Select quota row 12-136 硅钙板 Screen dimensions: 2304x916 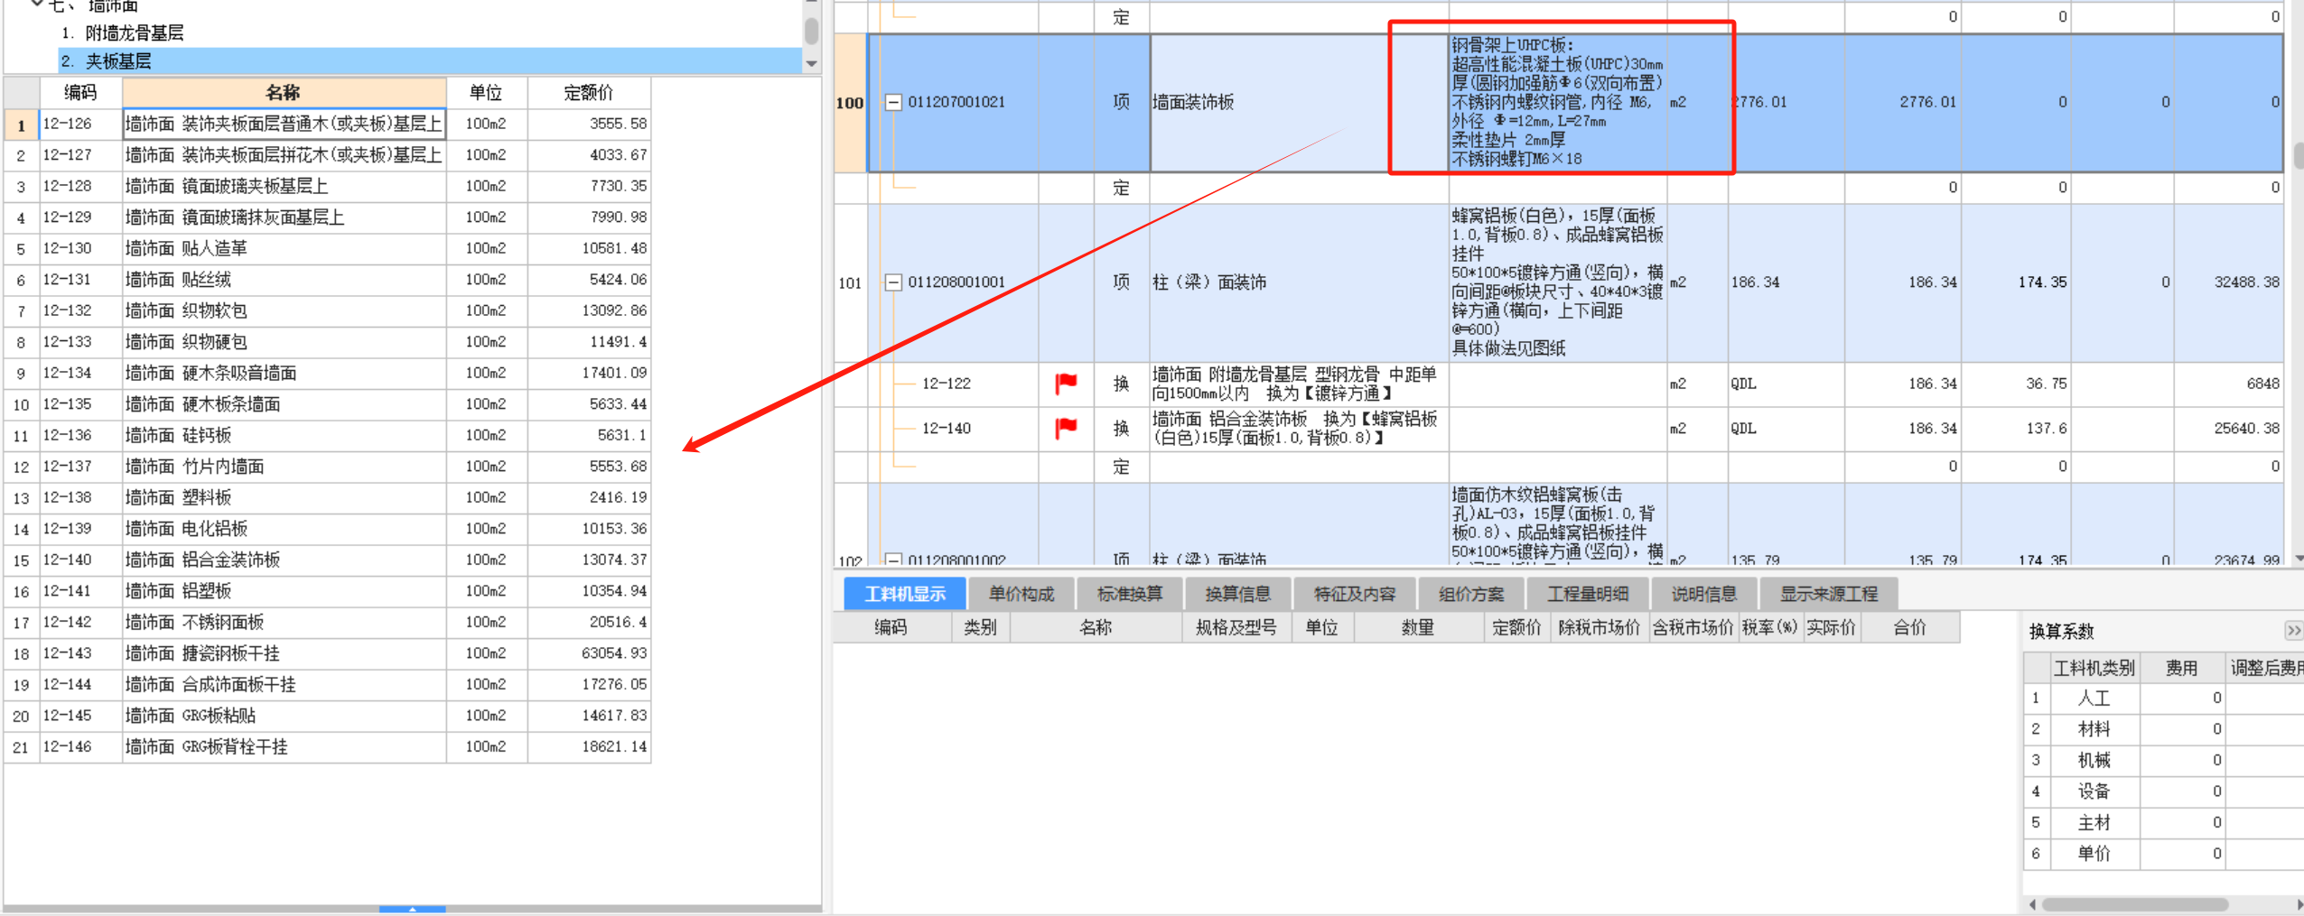[x=327, y=435]
